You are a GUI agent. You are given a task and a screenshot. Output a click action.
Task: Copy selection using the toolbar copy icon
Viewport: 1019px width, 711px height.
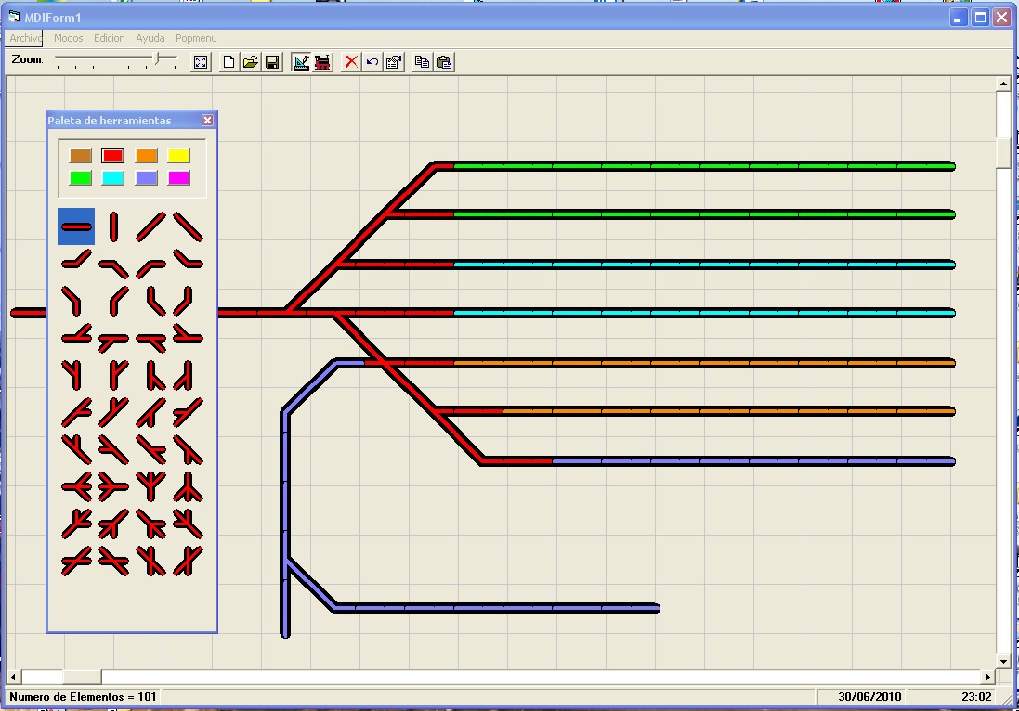click(x=422, y=62)
